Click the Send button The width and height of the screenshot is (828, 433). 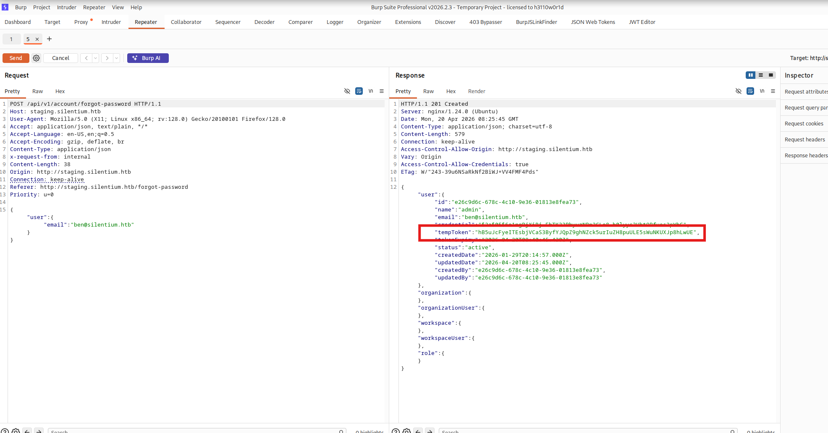pyautogui.click(x=16, y=58)
